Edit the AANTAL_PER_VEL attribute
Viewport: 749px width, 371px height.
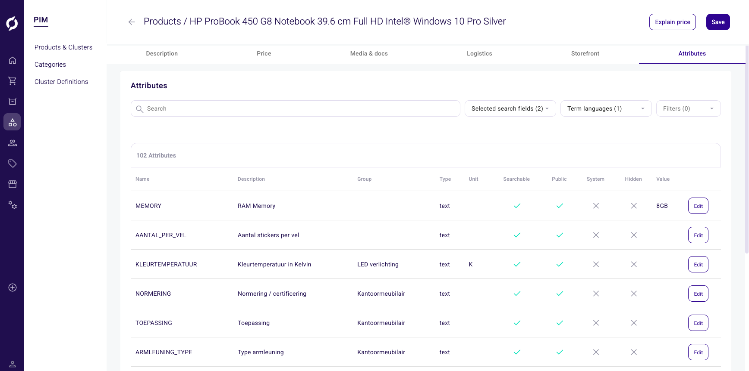[x=698, y=235]
